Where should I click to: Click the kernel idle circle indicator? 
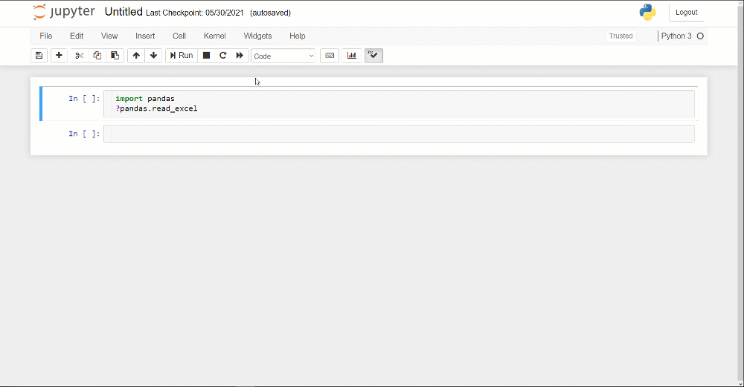pos(700,36)
